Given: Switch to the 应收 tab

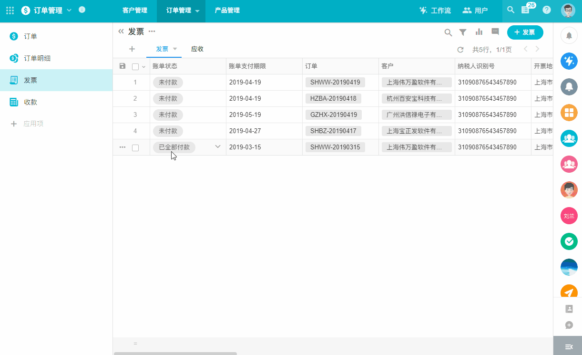Looking at the screenshot, I should [197, 49].
